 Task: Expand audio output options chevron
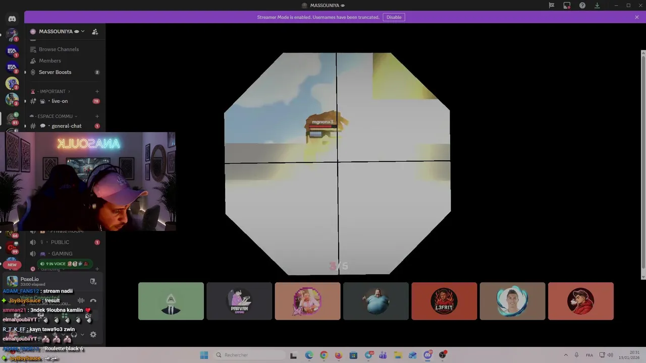82,334
